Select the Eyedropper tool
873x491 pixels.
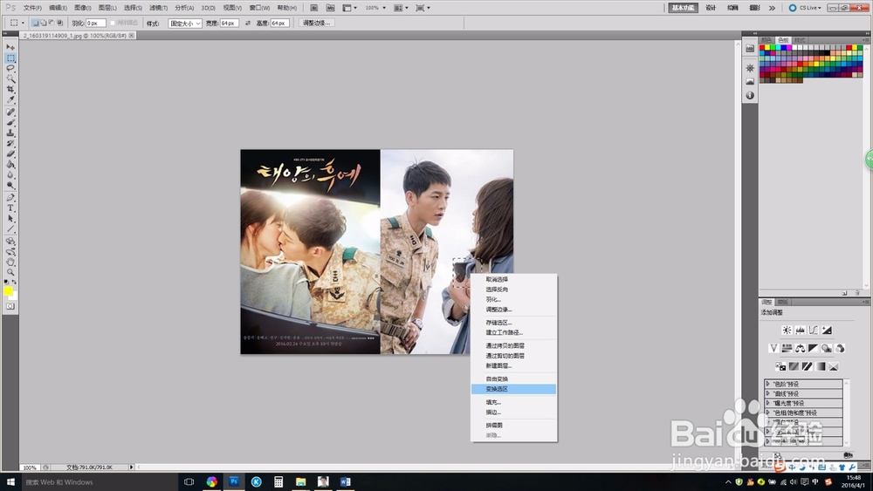click(10, 100)
